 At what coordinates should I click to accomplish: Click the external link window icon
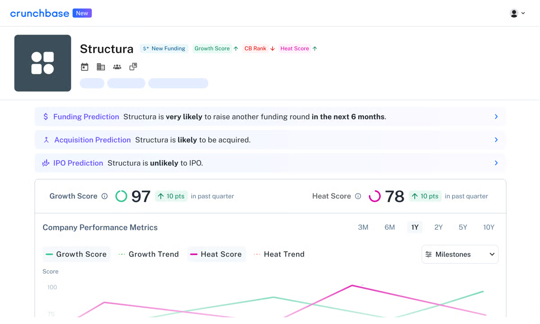(x=133, y=67)
